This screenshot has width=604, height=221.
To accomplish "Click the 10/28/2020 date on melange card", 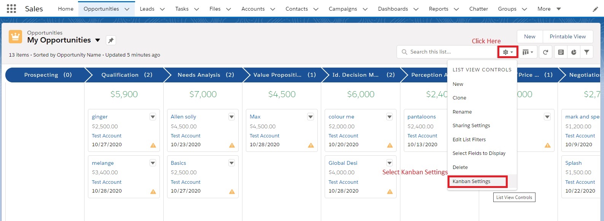I will [x=107, y=191].
